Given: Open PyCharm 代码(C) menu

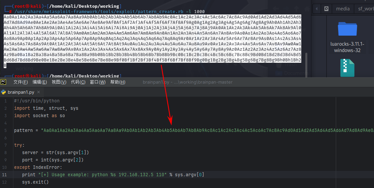Looking at the screenshot, I should 78,82.
